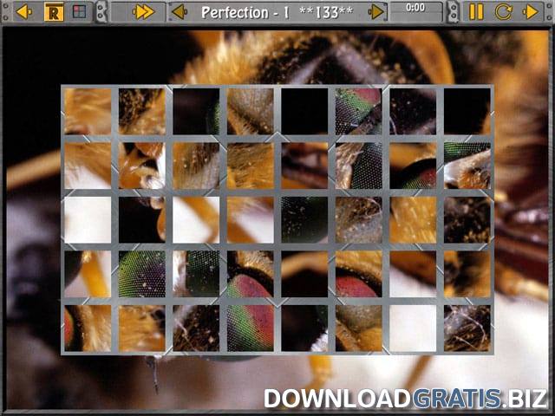Select the bottom-right puzzle tile
The width and height of the screenshot is (555, 416).
click(x=467, y=328)
